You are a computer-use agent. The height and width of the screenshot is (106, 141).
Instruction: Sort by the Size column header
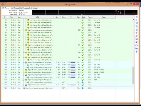[x=57, y=17]
